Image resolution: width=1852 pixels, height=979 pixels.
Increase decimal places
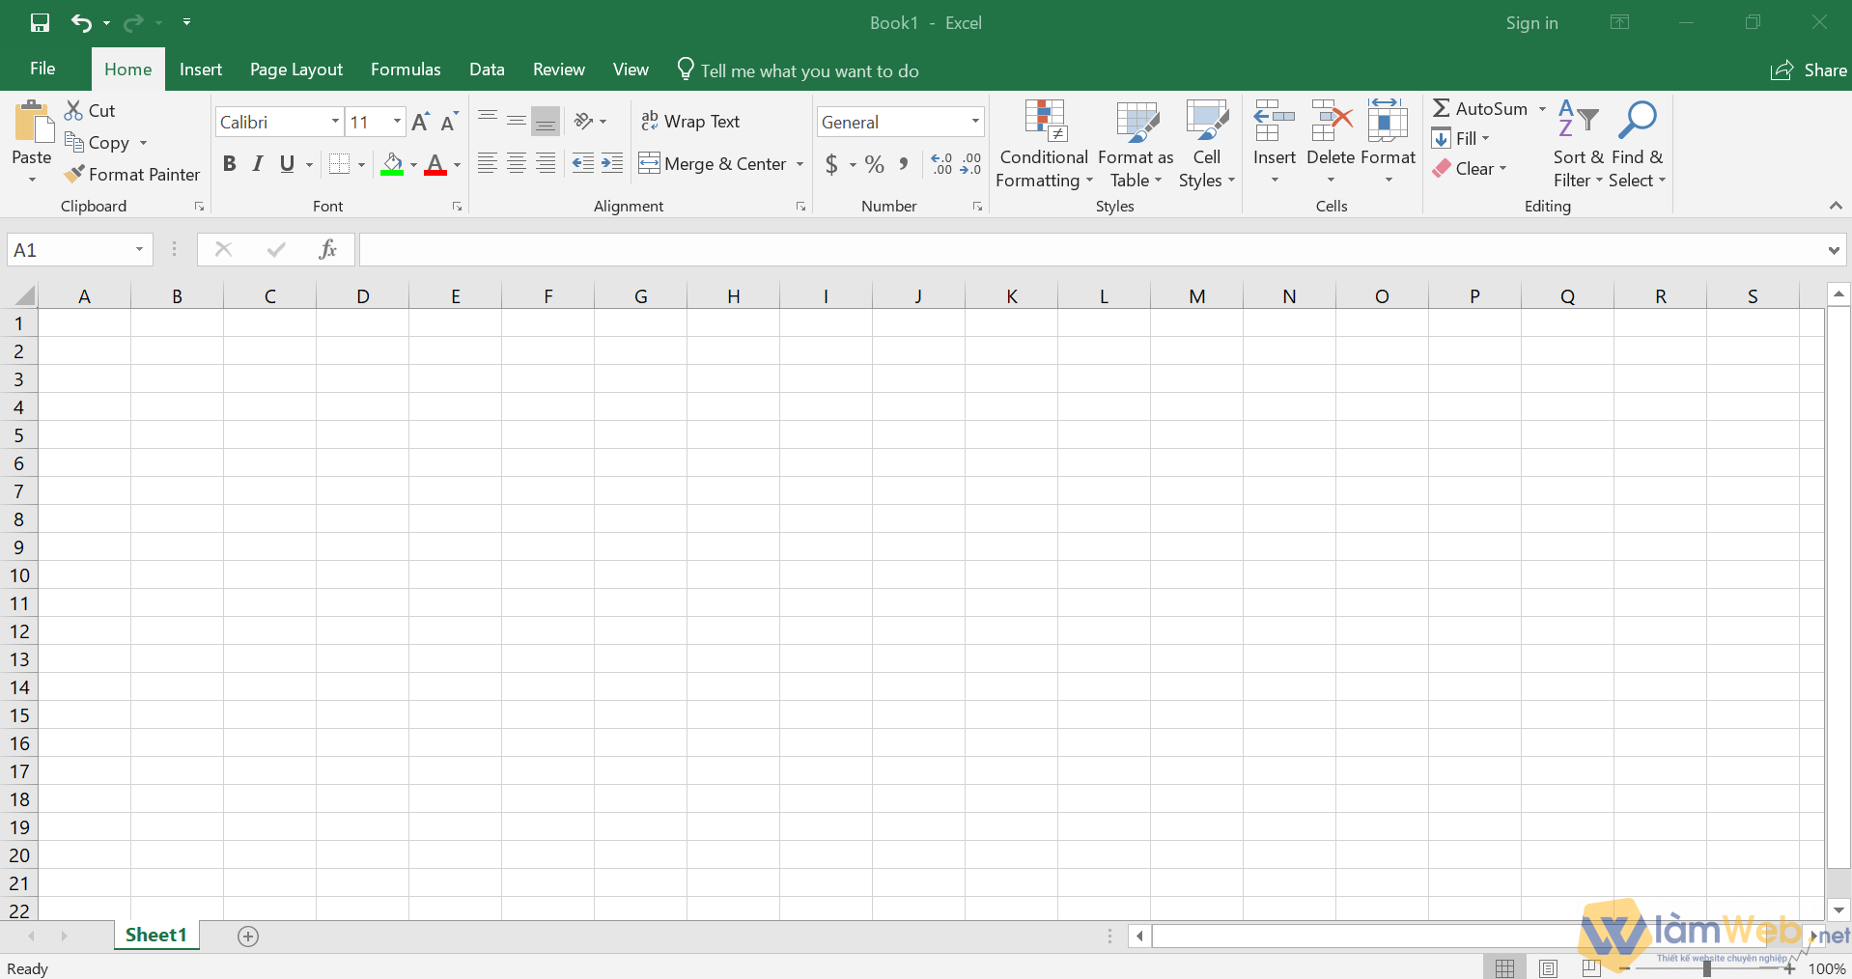(x=941, y=164)
